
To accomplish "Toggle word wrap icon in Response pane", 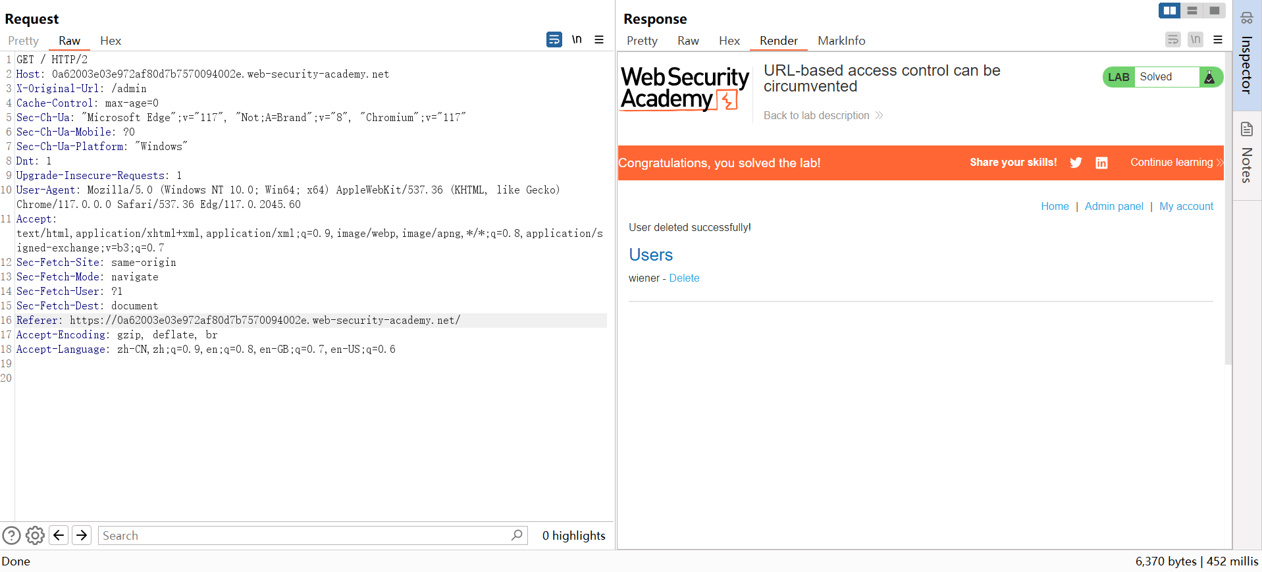I will coord(1173,39).
